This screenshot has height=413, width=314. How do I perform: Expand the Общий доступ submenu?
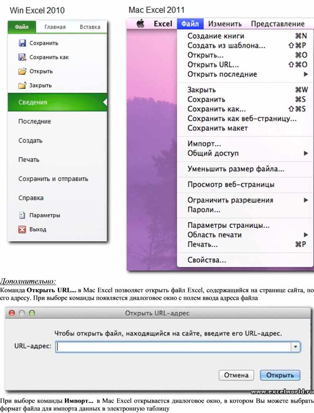click(306, 153)
